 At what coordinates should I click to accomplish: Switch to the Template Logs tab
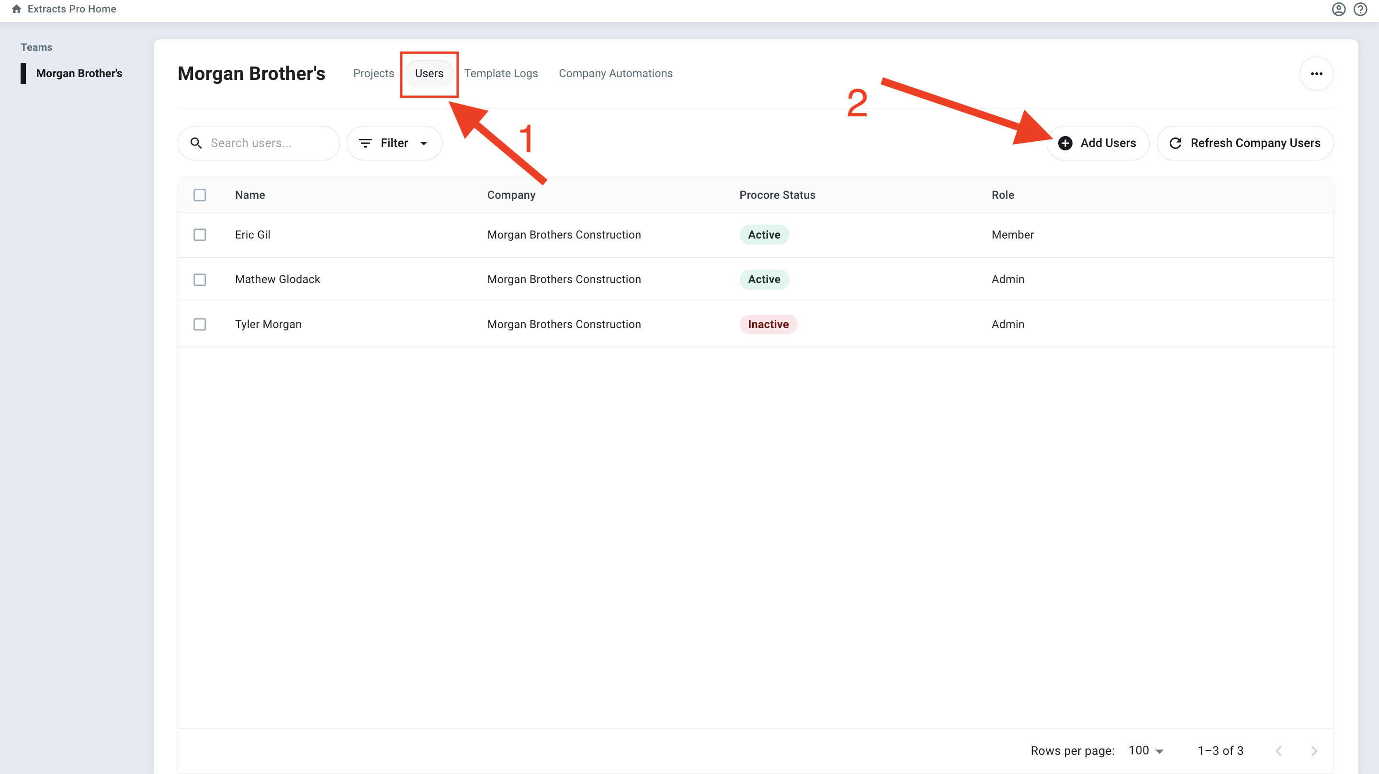point(501,73)
